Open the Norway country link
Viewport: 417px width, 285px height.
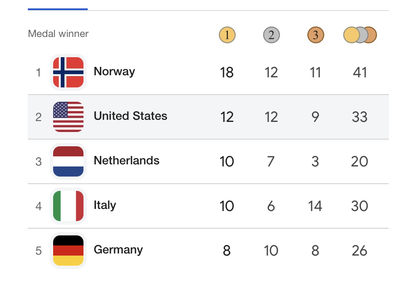point(114,71)
